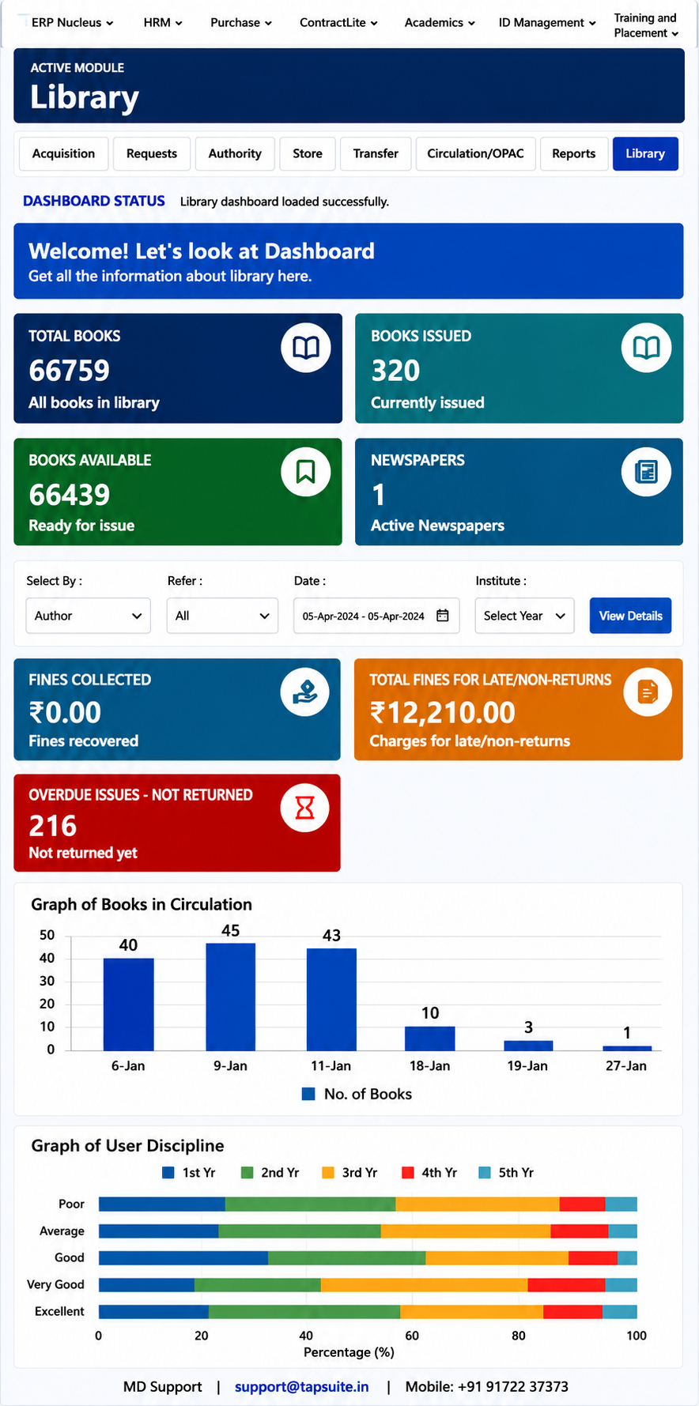699x1406 pixels.
Task: Click the Books Issued count 320
Action: point(395,371)
